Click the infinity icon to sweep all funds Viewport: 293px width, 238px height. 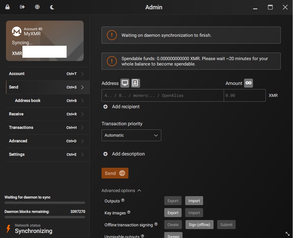[248, 83]
